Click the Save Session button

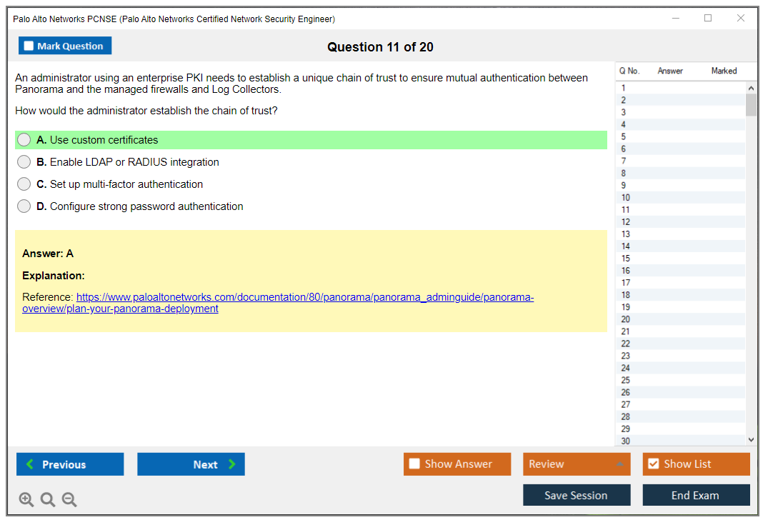(577, 495)
